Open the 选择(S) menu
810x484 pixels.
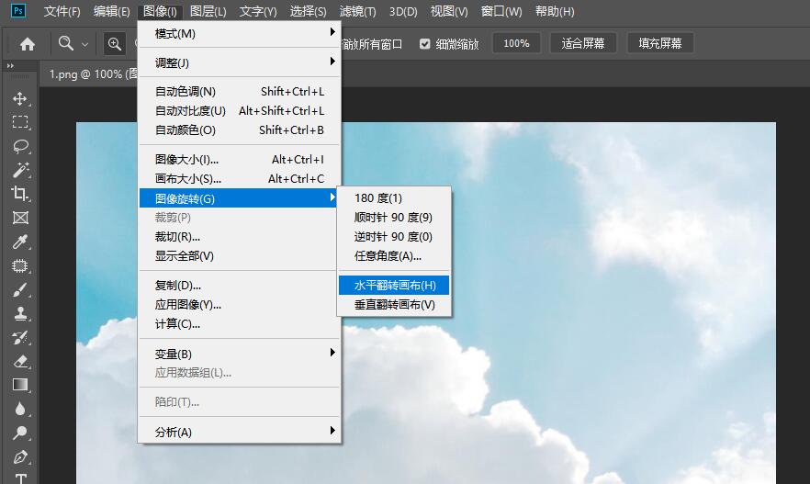pyautogui.click(x=308, y=11)
